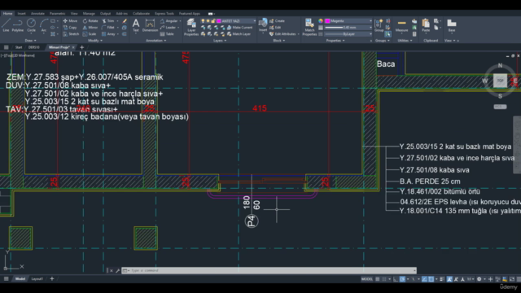The width and height of the screenshot is (521, 293).
Task: Toggle the drawing grid display in status bar
Action: (378, 279)
